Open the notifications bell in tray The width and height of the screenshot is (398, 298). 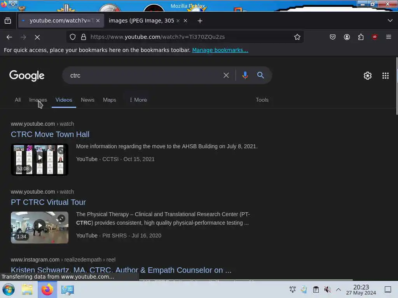[293, 289]
